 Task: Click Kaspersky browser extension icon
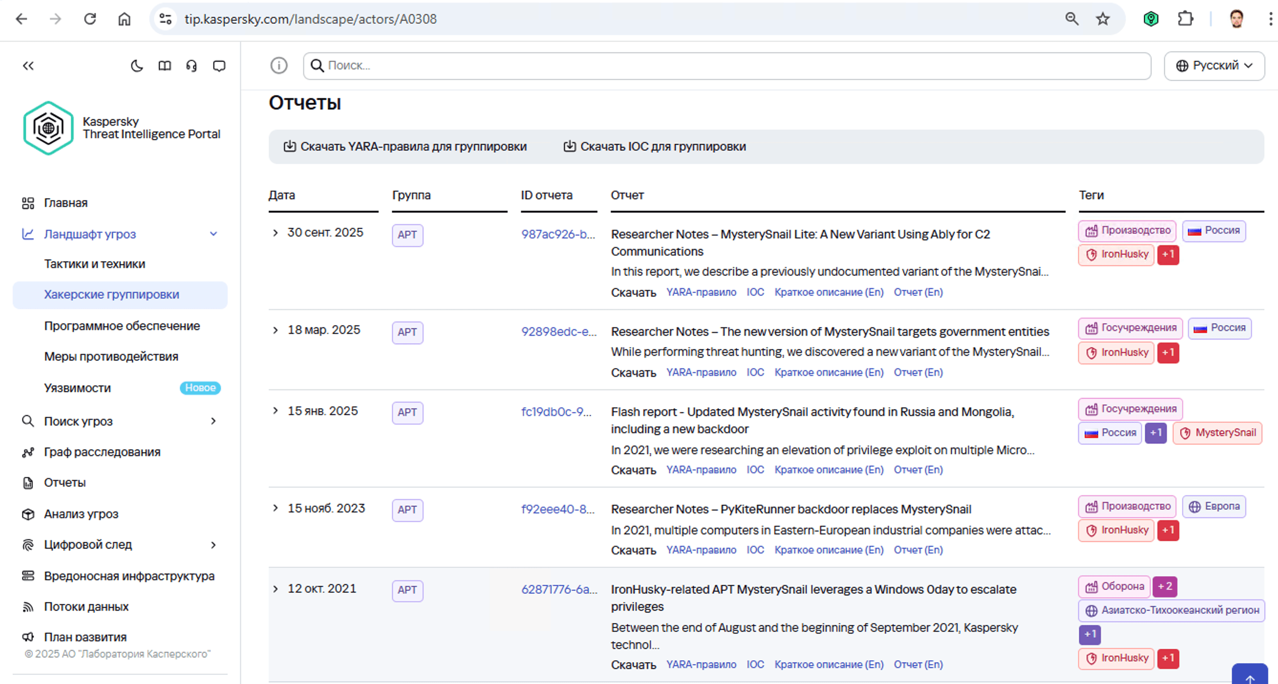click(x=1150, y=19)
